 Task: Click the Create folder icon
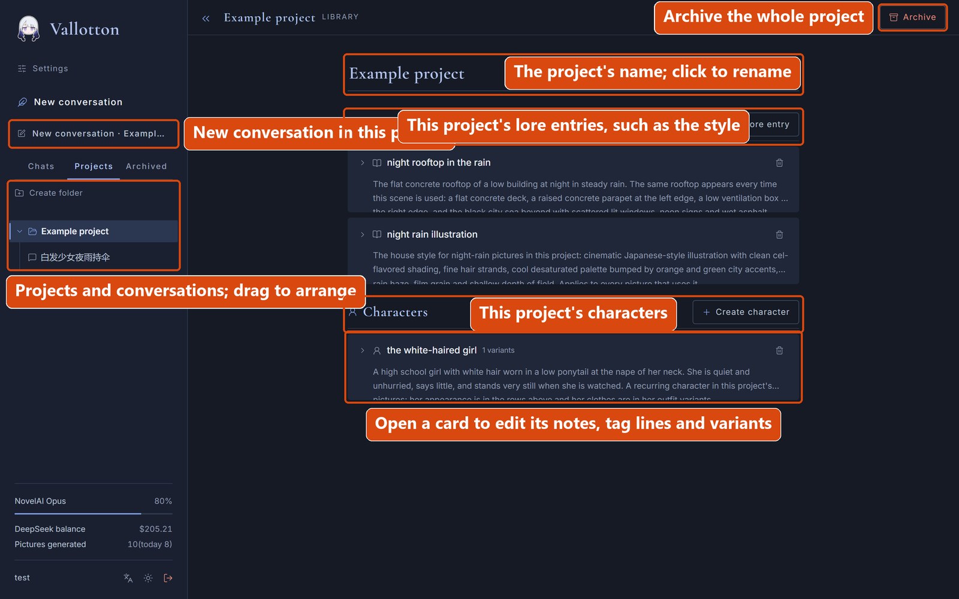[19, 193]
